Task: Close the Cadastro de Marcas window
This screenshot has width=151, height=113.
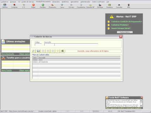Action: (121, 37)
